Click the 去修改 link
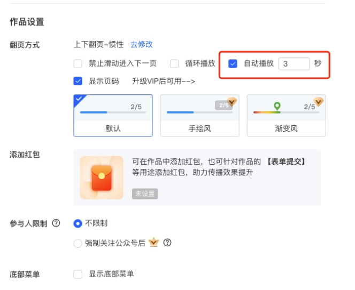Screen dimensions: 355x290 [142, 44]
